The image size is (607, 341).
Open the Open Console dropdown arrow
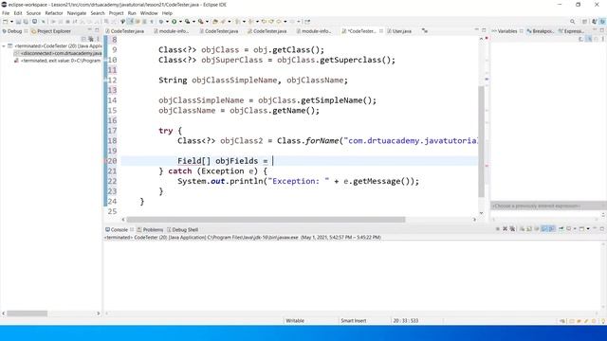pos(588,229)
